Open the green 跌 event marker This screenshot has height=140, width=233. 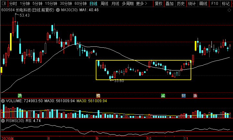tap(20, 95)
